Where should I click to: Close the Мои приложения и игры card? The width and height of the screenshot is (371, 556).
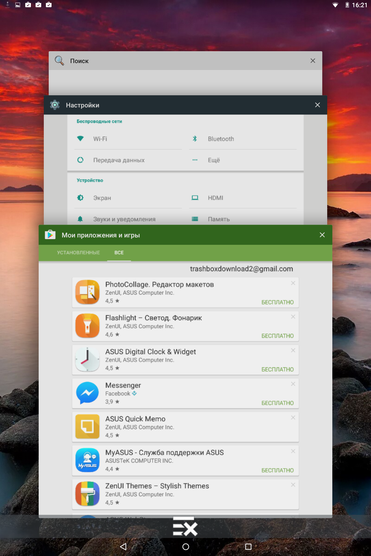click(x=322, y=235)
